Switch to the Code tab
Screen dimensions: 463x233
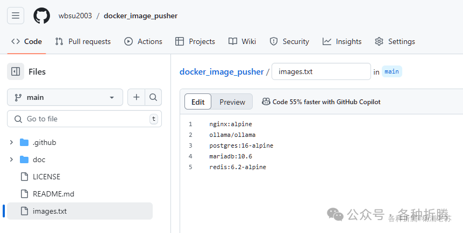(x=26, y=41)
